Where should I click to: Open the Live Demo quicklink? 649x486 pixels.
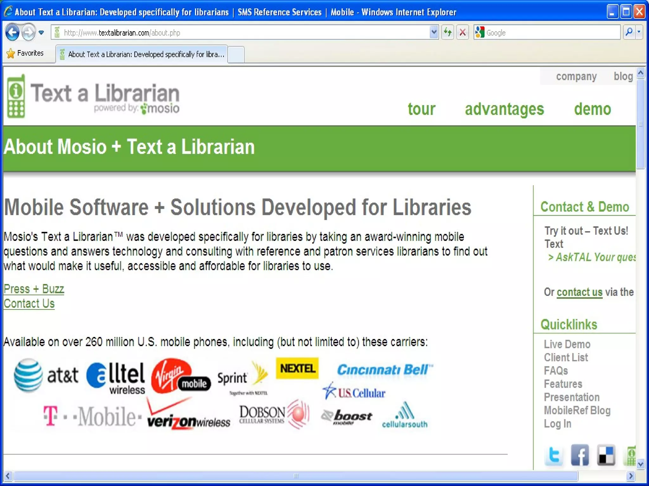coord(567,344)
